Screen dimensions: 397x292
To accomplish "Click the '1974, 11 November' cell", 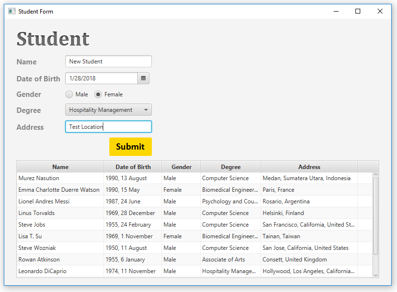I will click(x=132, y=271).
